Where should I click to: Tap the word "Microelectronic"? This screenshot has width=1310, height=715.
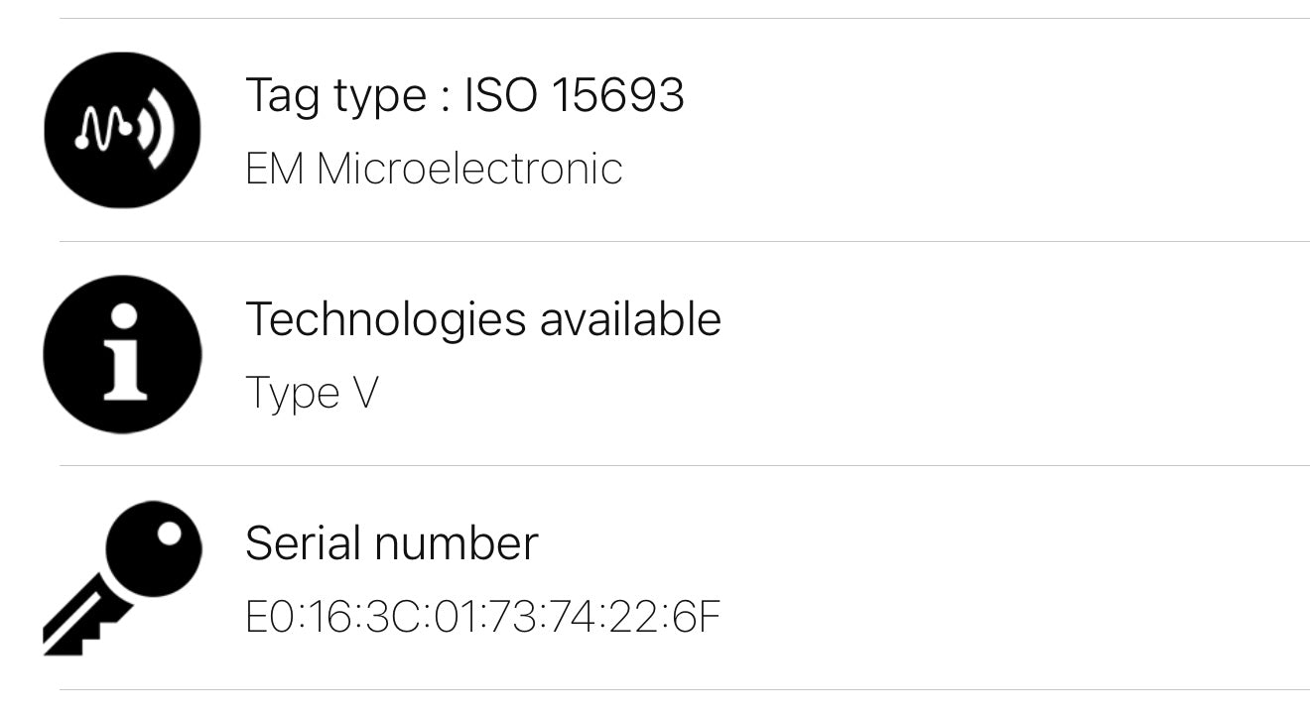pyautogui.click(x=469, y=169)
